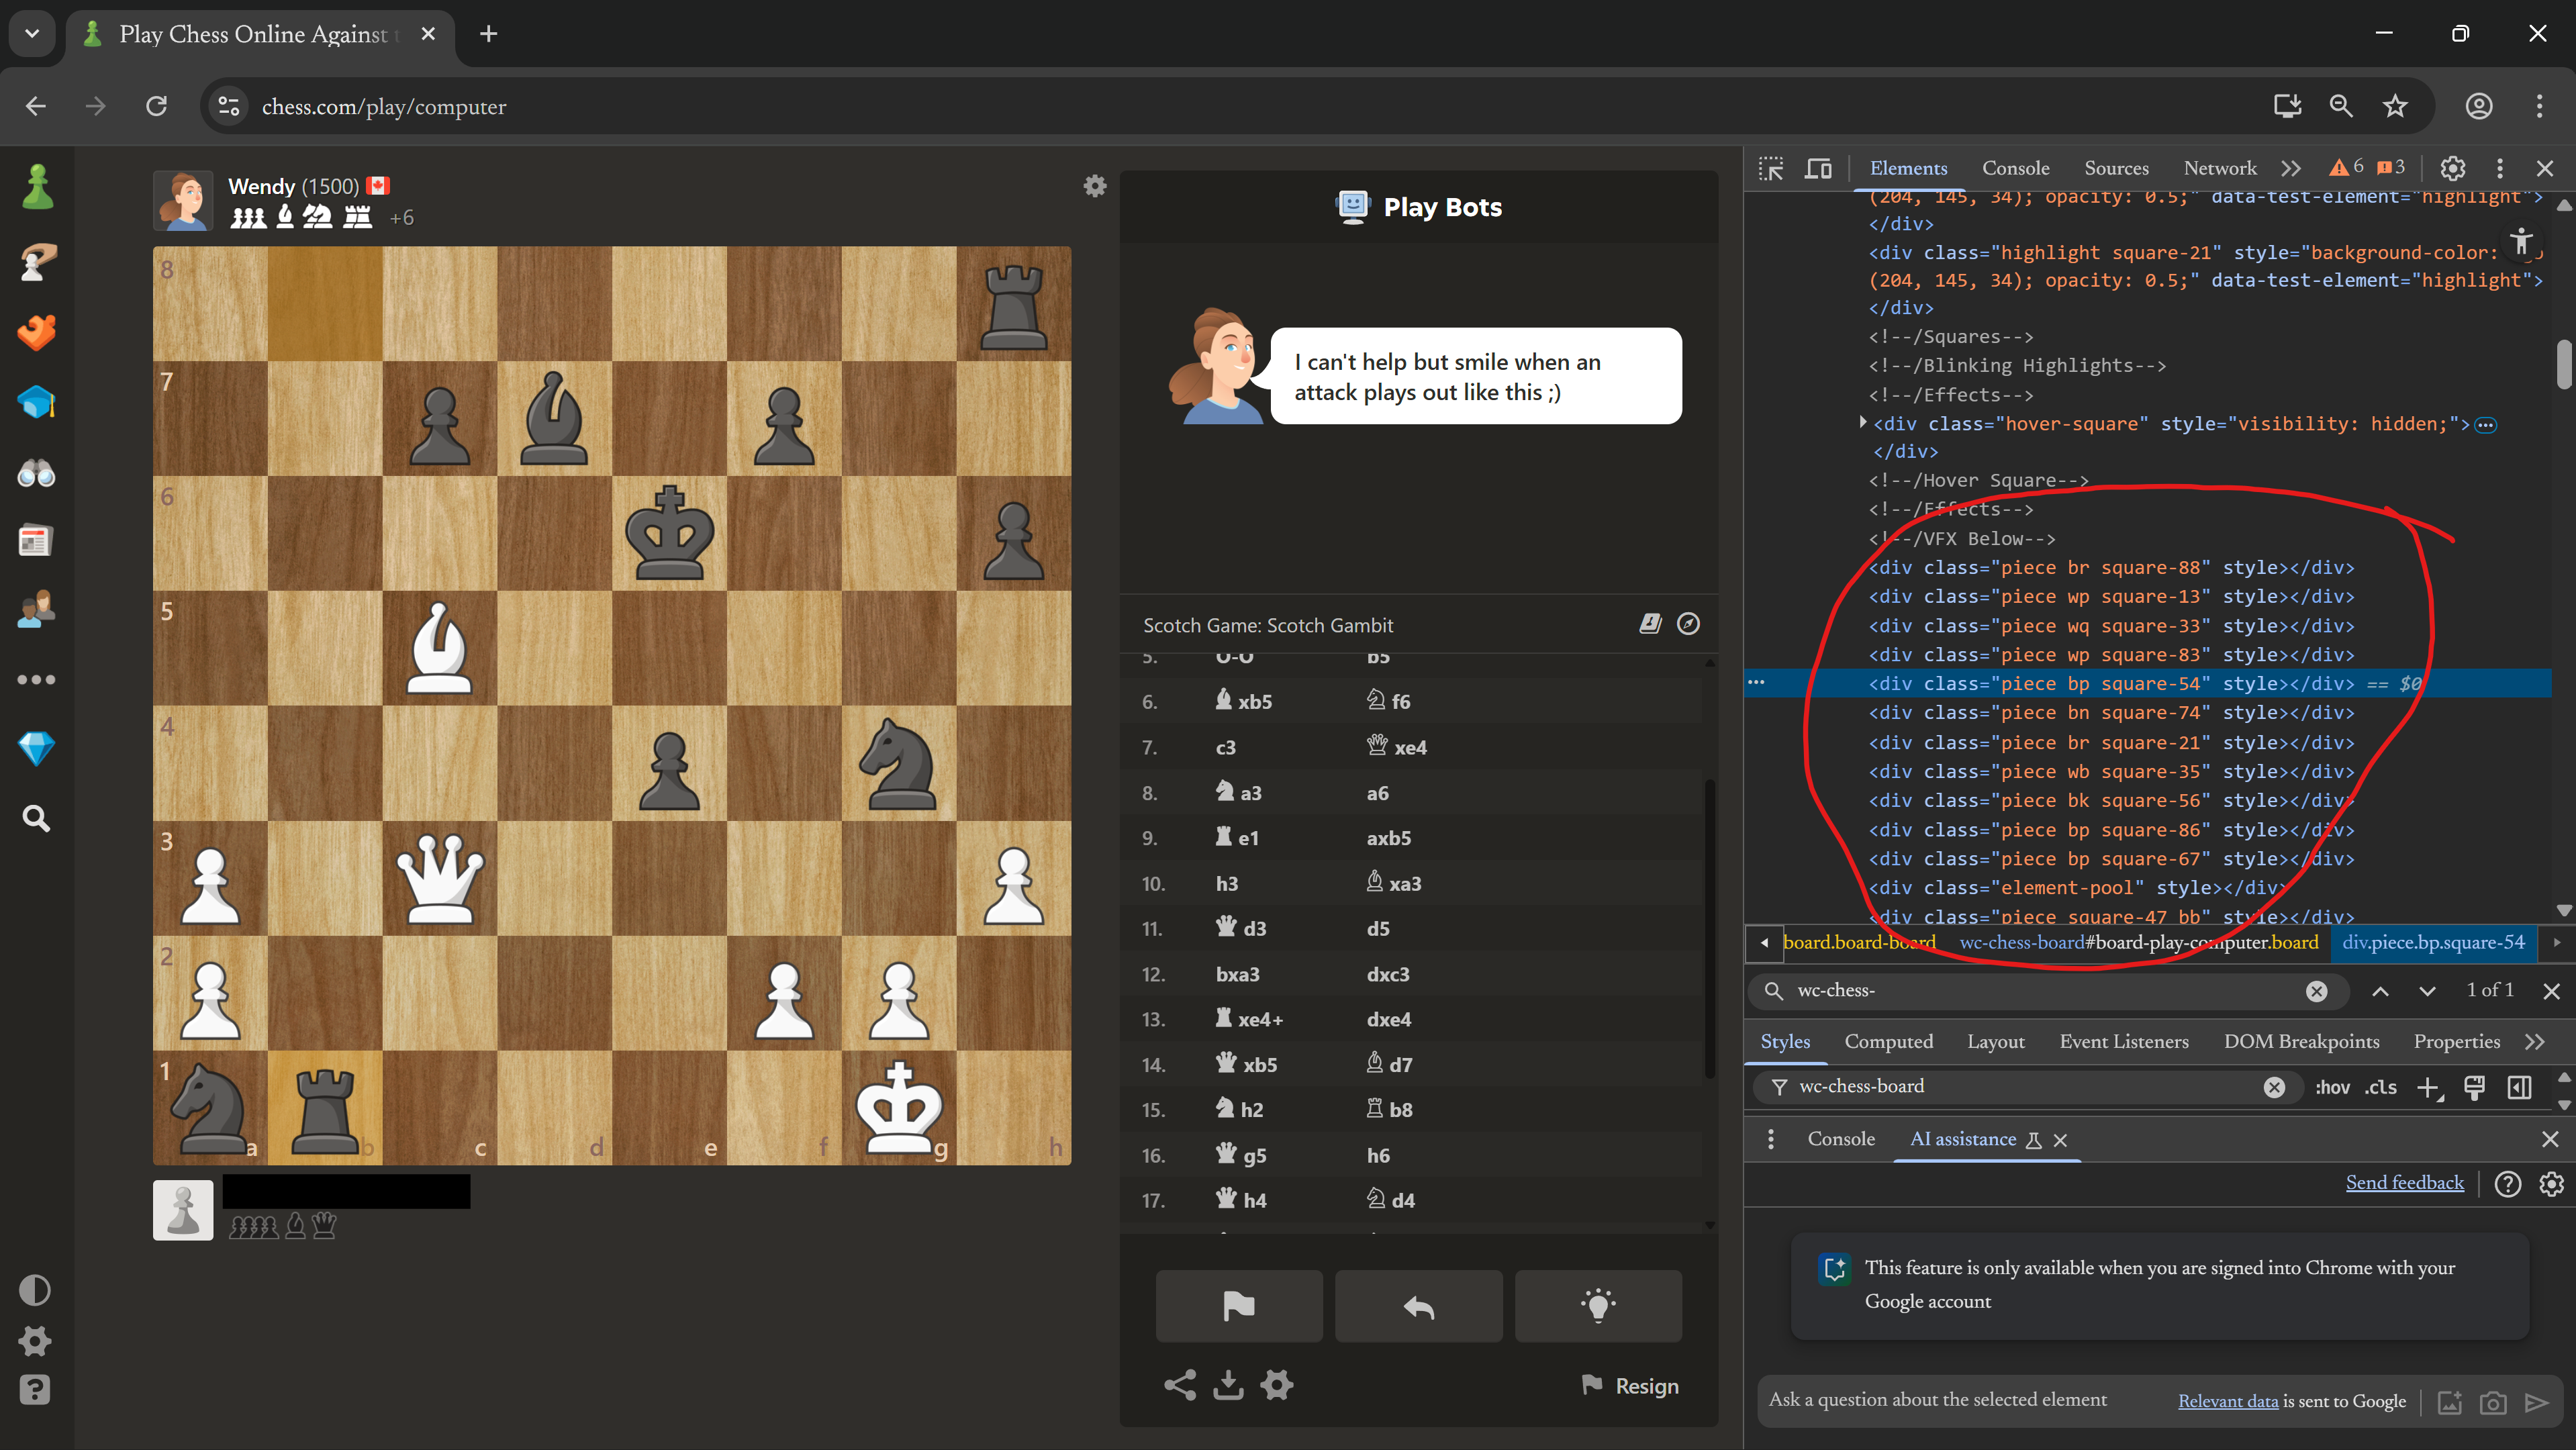Open the tab search dropdown arrow
Screen dimensions: 2576x1450
tap(32, 33)
